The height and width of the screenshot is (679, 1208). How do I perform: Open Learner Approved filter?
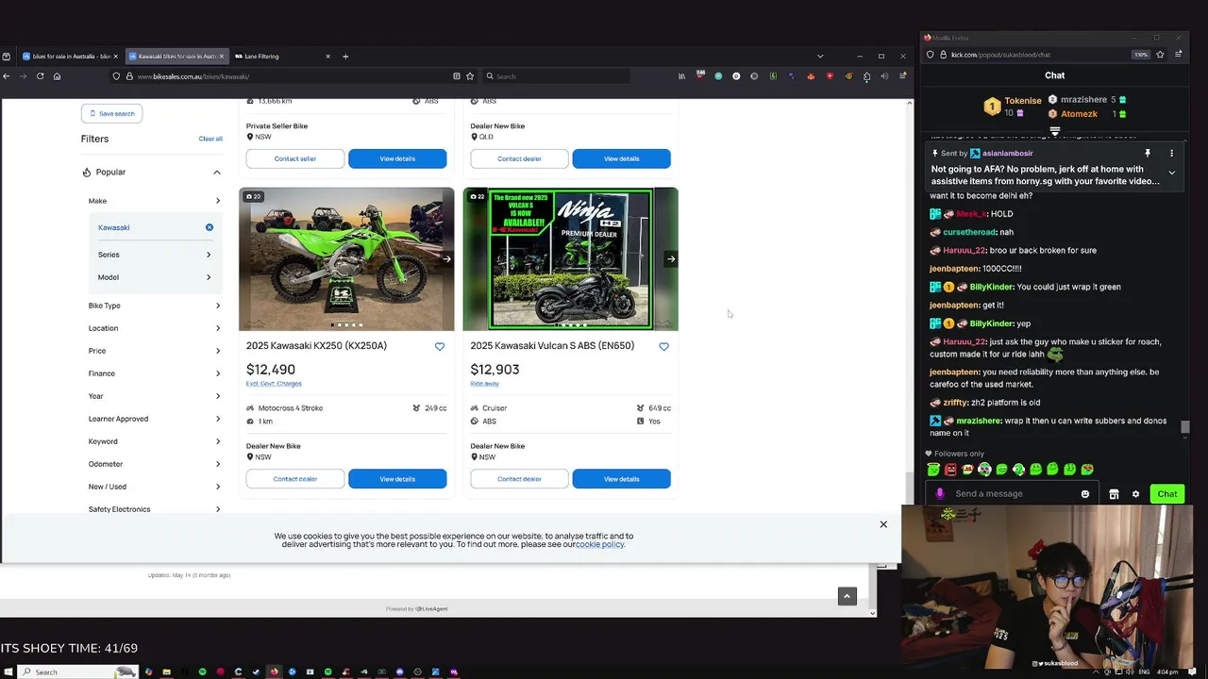155,419
